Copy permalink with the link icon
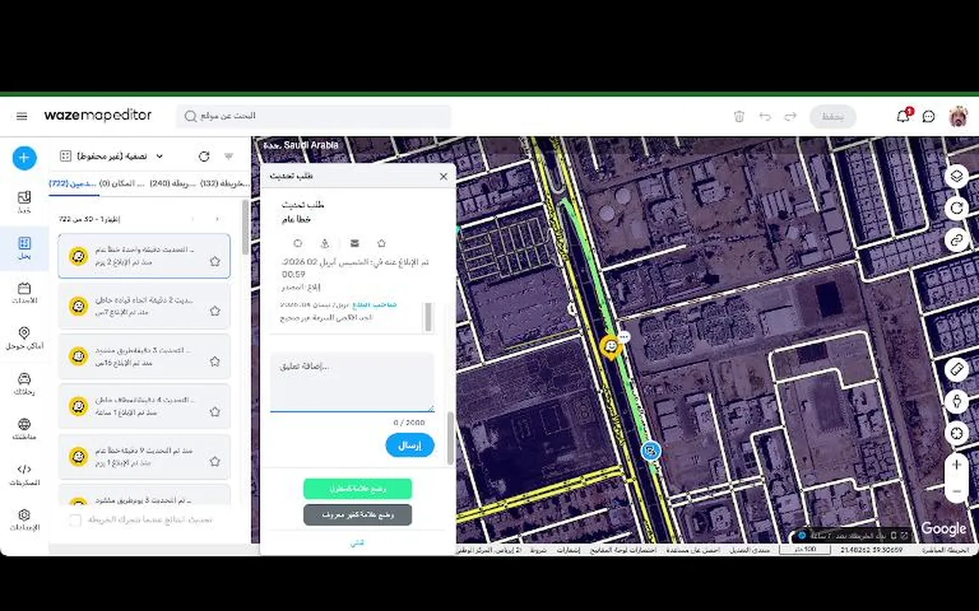This screenshot has height=611, width=979. click(x=957, y=240)
